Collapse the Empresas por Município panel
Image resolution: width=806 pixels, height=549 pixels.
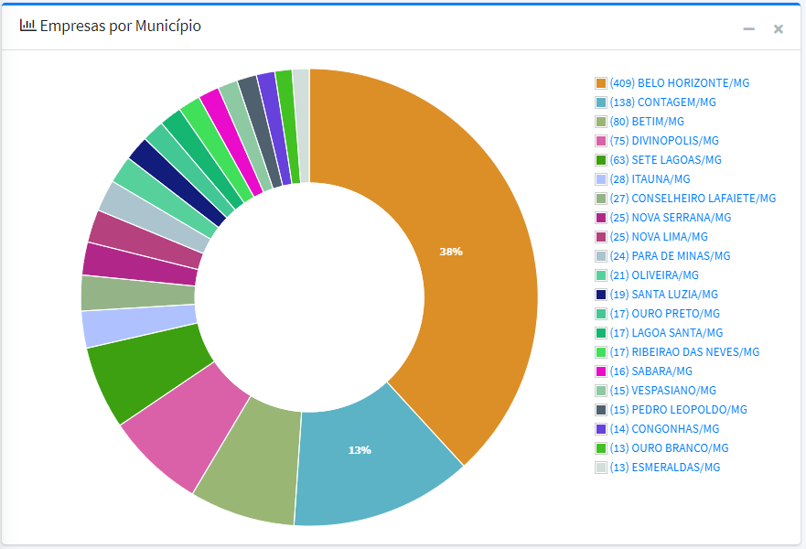(748, 29)
